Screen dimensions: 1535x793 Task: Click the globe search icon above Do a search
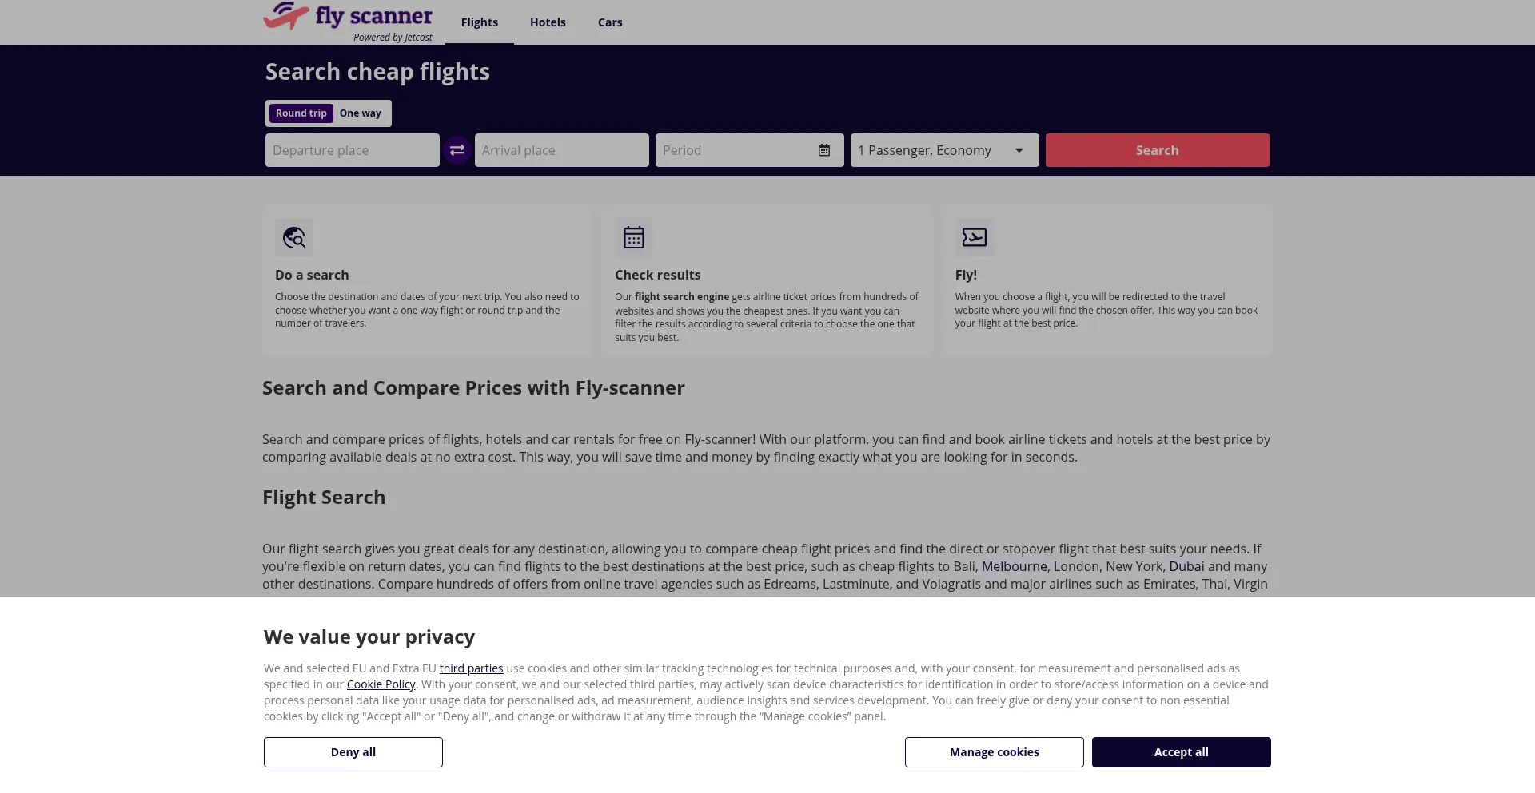point(294,238)
